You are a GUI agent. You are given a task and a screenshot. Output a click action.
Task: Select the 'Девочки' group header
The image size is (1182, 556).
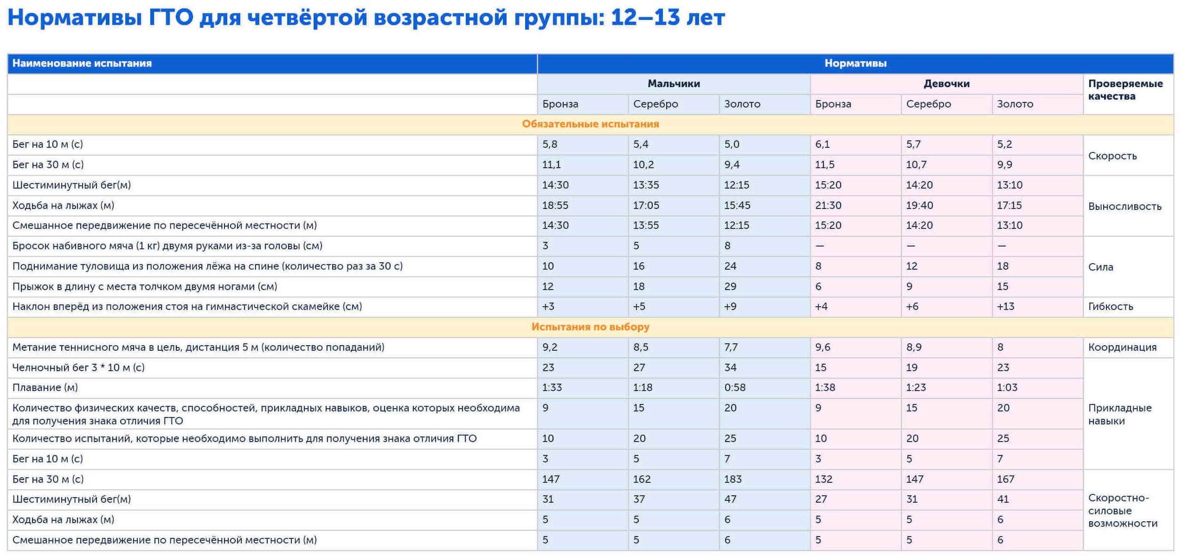946,84
